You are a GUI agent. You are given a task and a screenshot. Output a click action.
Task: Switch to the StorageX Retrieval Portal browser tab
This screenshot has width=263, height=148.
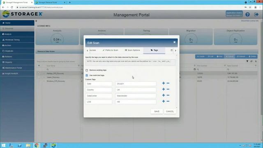point(50,2)
